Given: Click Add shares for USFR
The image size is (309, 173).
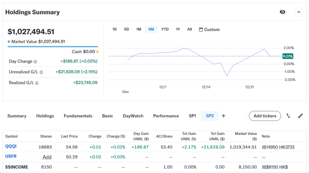Looking at the screenshot, I should [x=47, y=157].
